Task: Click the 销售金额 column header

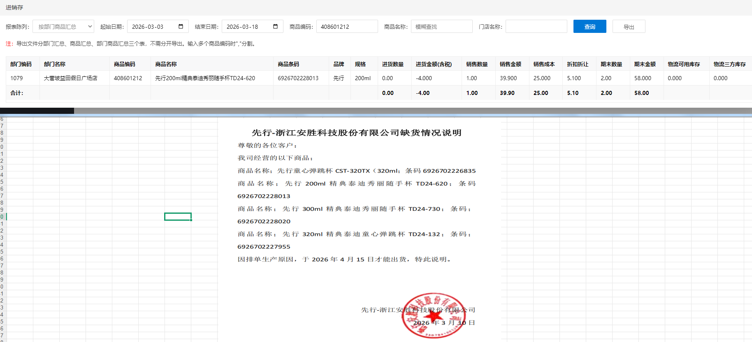Action: coord(510,64)
